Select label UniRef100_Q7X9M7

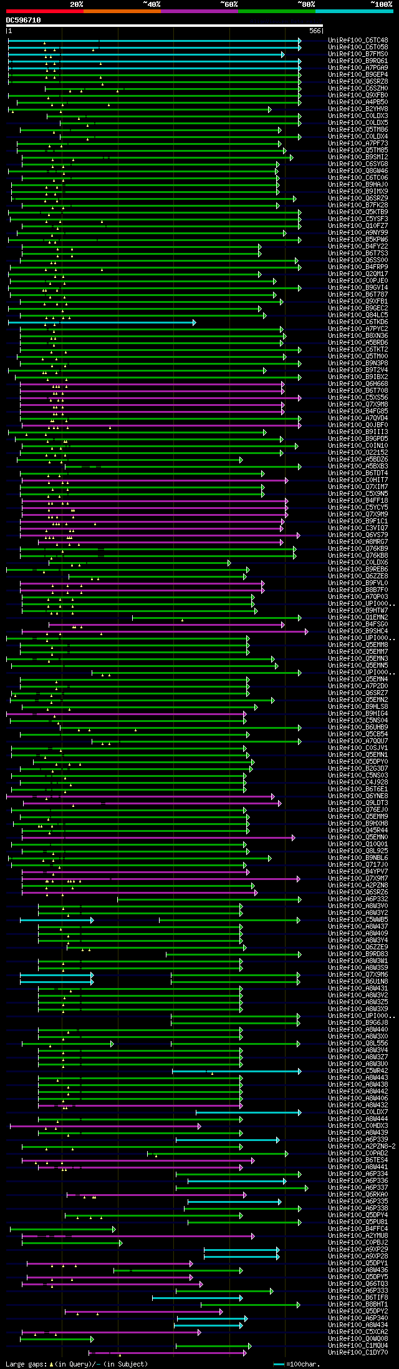358,879
